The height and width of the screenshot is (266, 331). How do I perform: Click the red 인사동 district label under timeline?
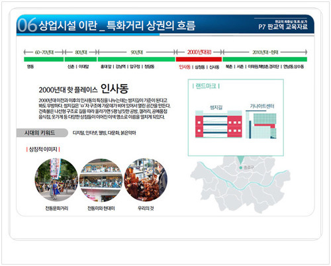tap(185, 67)
